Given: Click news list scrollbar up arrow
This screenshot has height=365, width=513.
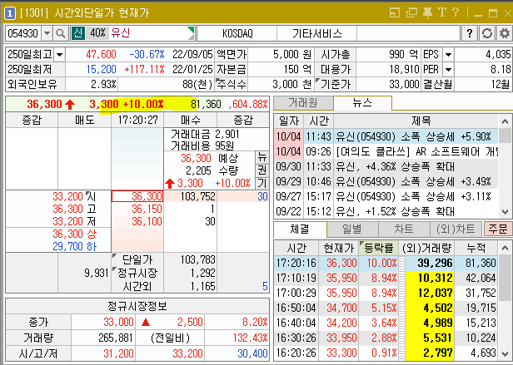Looking at the screenshot, I should (505, 121).
